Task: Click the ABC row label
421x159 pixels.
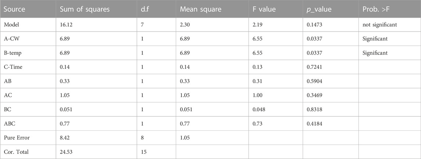Action: click(x=9, y=124)
